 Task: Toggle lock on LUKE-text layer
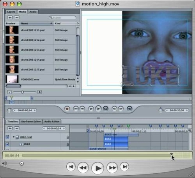(x=67, y=137)
